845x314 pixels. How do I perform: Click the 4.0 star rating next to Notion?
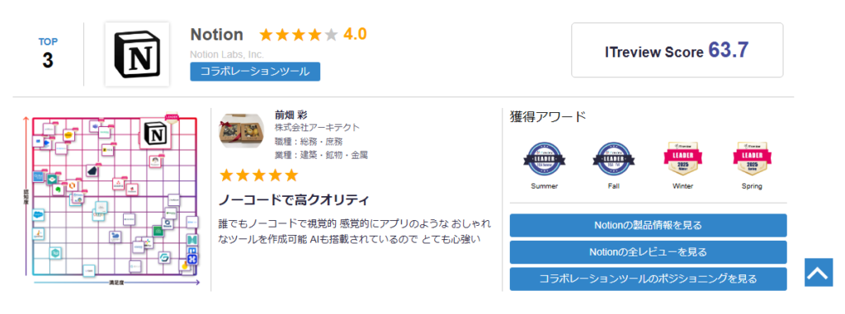pos(313,35)
